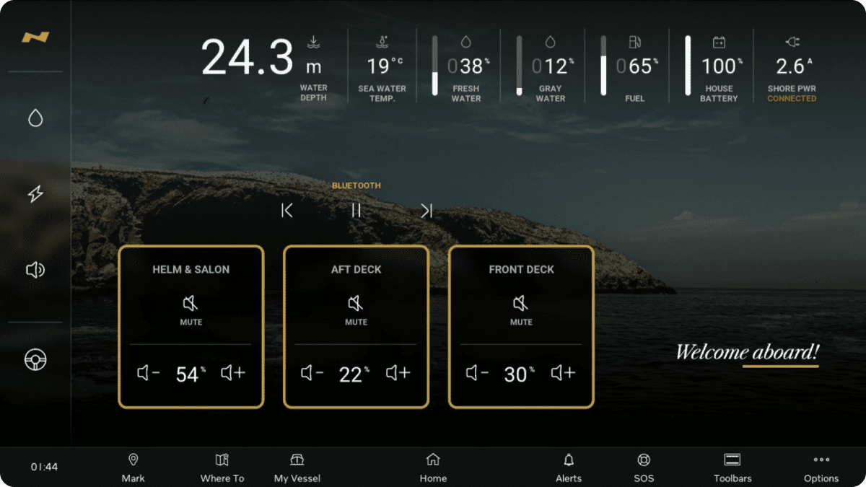This screenshot has width=866, height=487.
Task: Open the Toolbars panel
Action: [732, 467]
